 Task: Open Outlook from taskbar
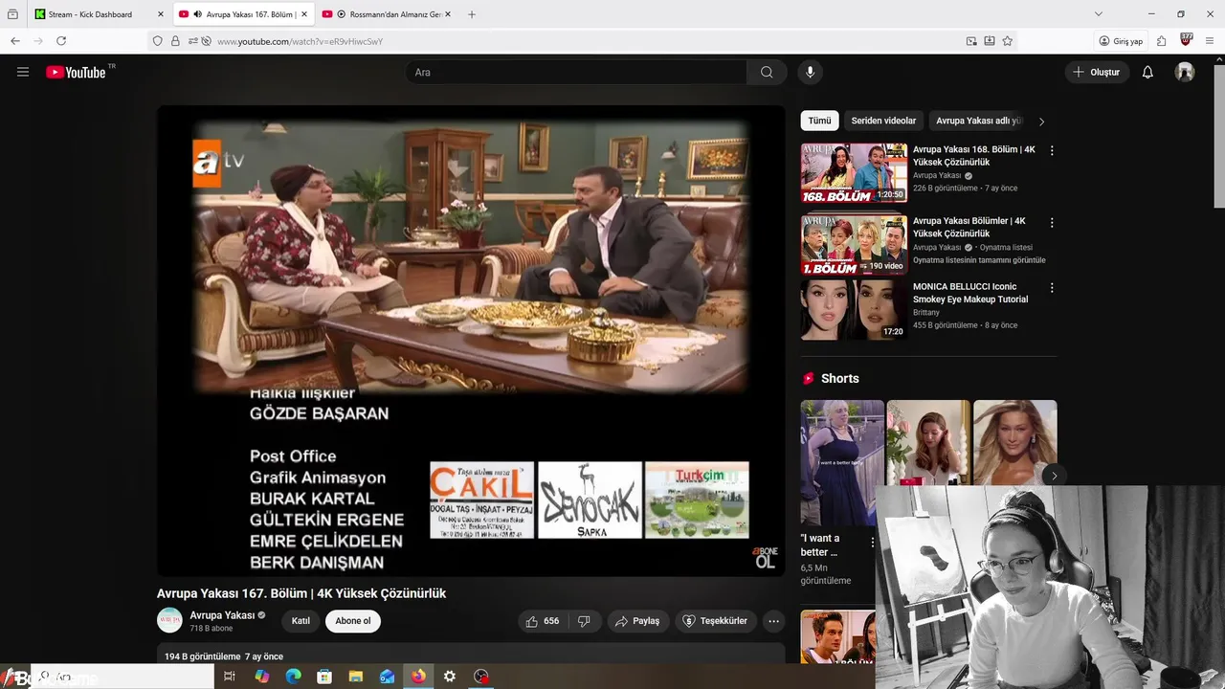[387, 677]
